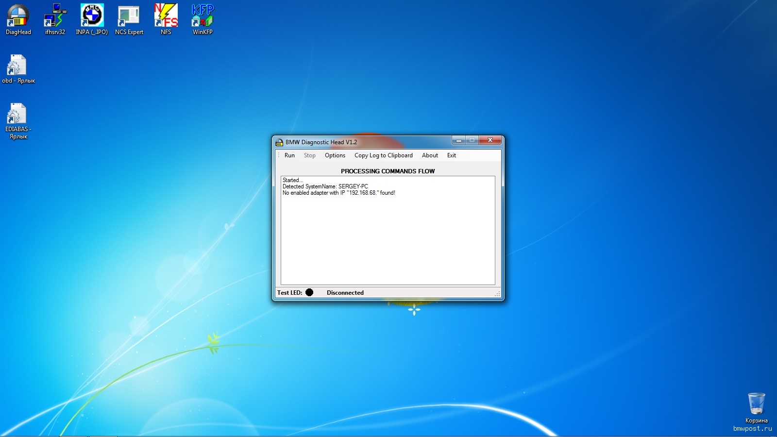Minimize the BMW Diagnostic Head window
777x437 pixels.
point(458,140)
